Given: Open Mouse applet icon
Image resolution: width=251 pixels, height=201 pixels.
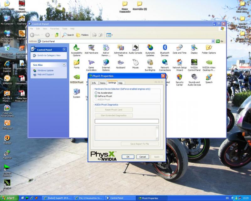Looking at the screenshot, I should (135, 64).
